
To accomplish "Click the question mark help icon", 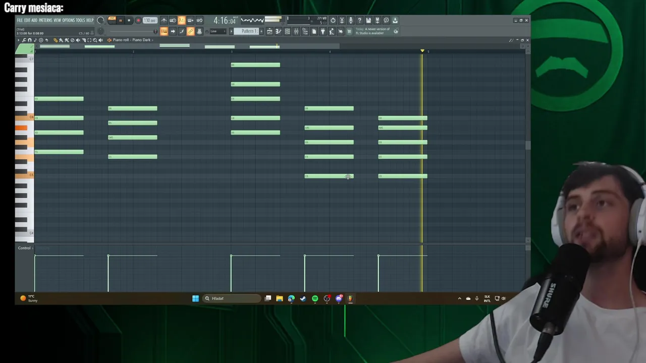I will tap(359, 20).
